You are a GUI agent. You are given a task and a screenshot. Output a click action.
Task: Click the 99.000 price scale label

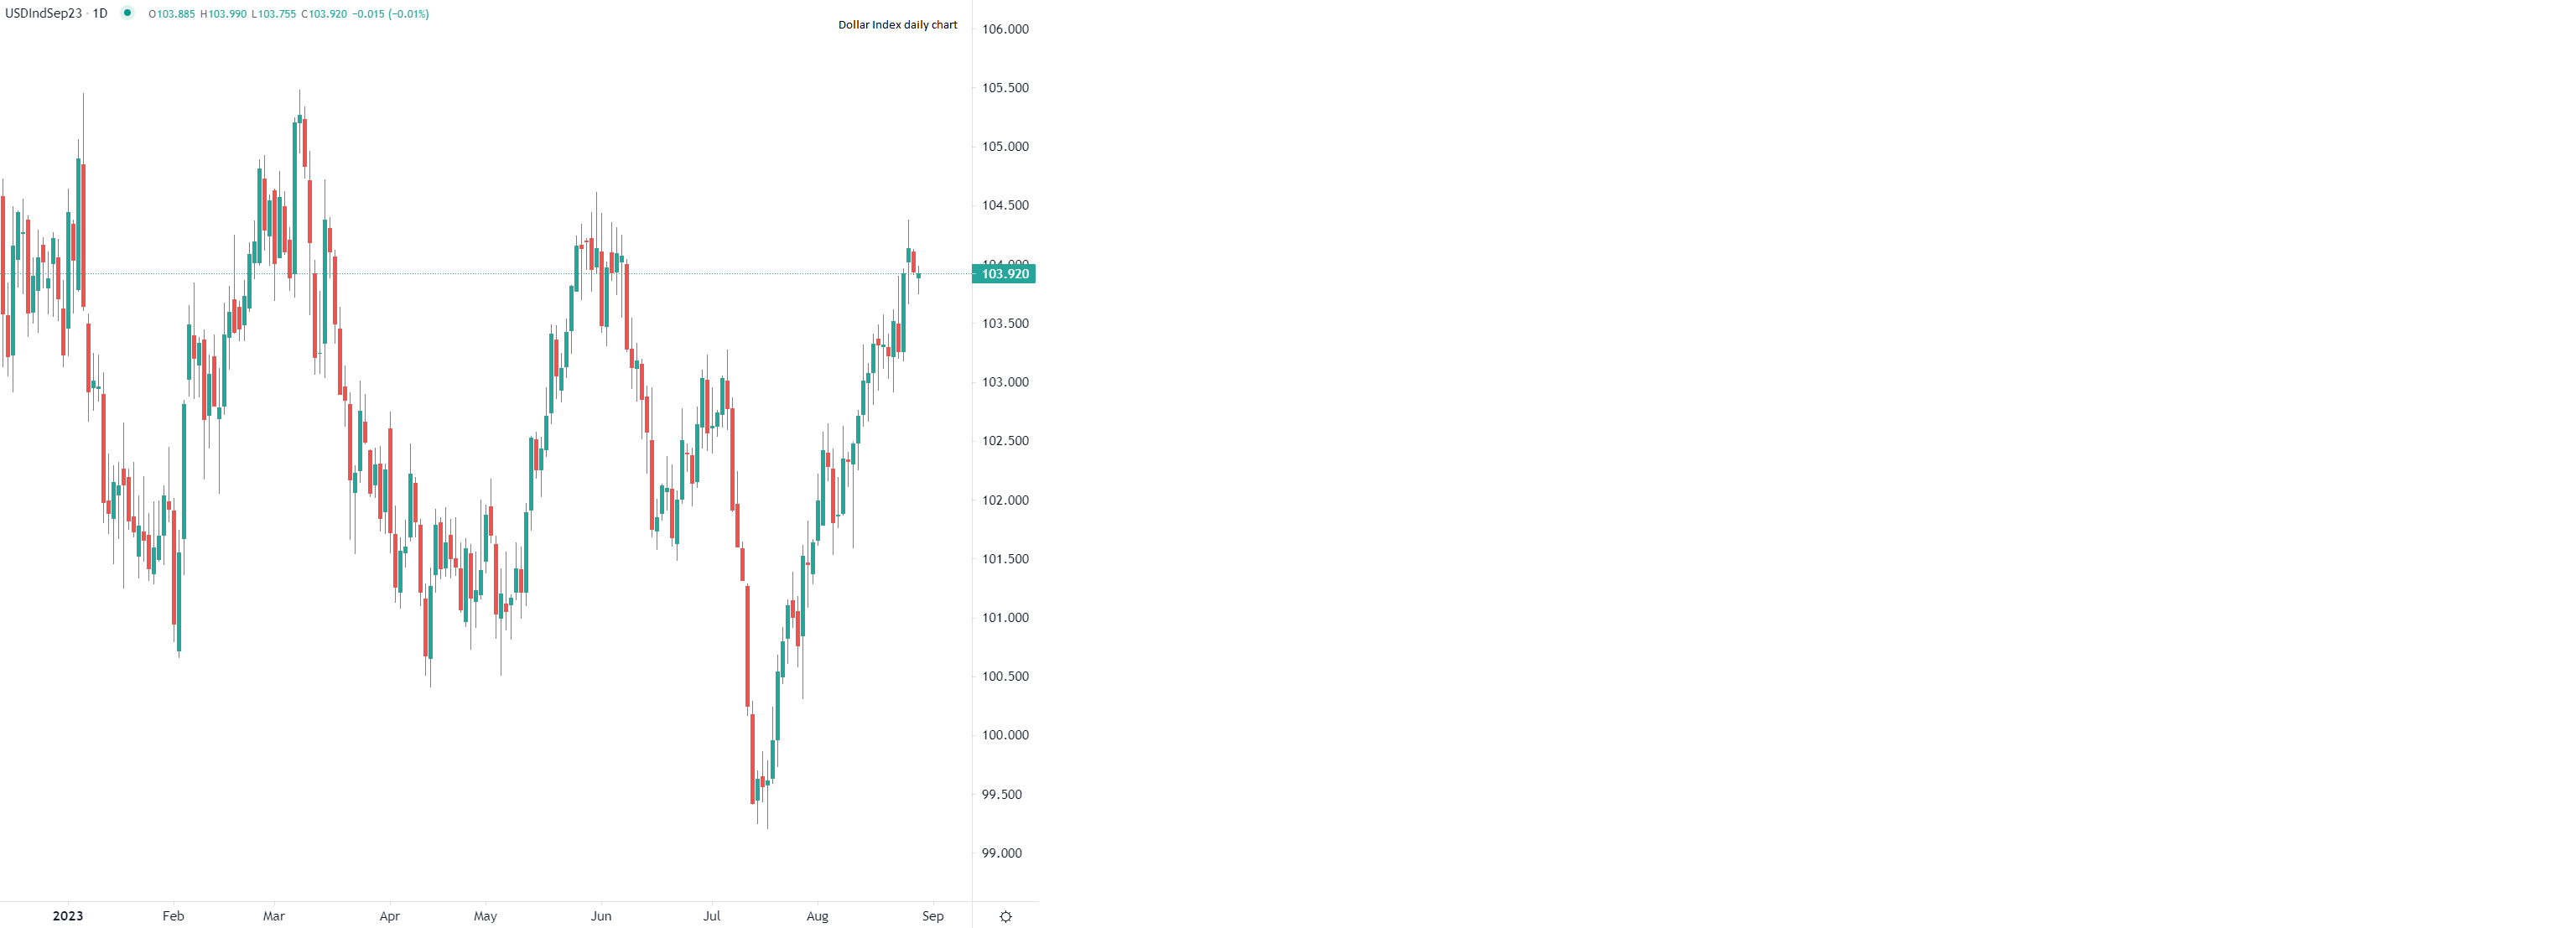(x=1002, y=853)
